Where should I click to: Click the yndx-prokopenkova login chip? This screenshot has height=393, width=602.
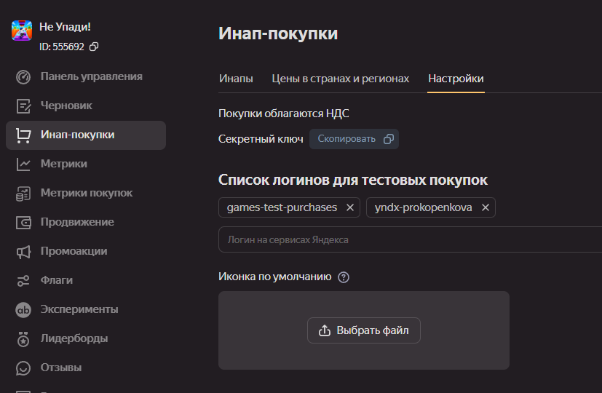point(431,207)
